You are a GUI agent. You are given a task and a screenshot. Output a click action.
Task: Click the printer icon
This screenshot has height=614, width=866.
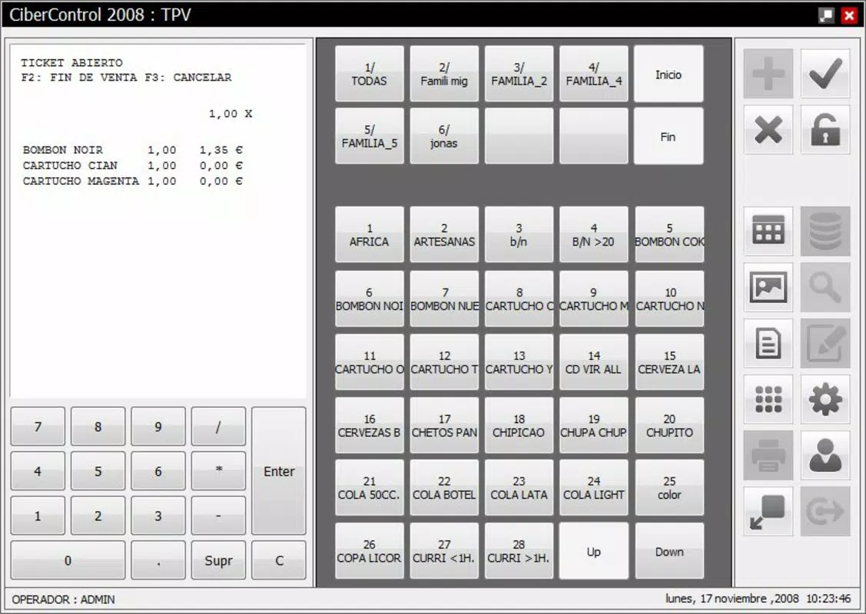pos(768,456)
